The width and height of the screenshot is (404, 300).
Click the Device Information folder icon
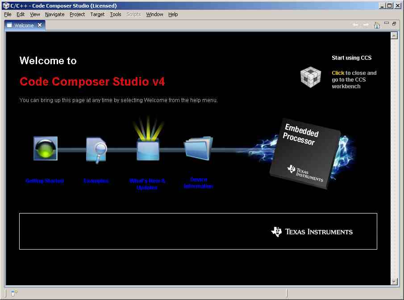198,148
